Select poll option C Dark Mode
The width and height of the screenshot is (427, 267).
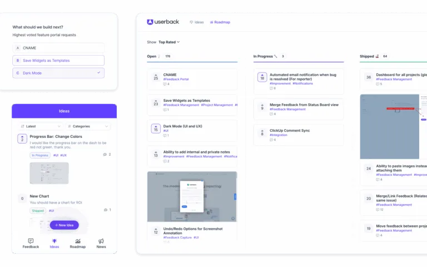pyautogui.click(x=58, y=73)
